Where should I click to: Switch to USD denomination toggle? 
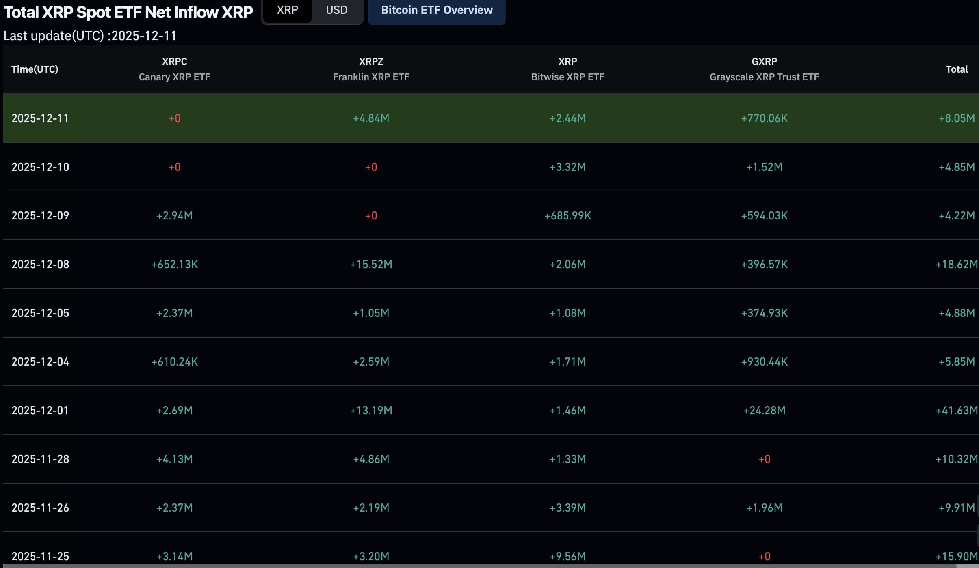(336, 10)
